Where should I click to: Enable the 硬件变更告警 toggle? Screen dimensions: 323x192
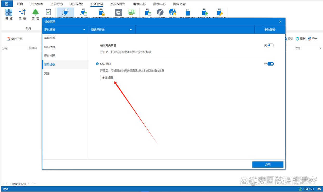pyautogui.click(x=270, y=45)
